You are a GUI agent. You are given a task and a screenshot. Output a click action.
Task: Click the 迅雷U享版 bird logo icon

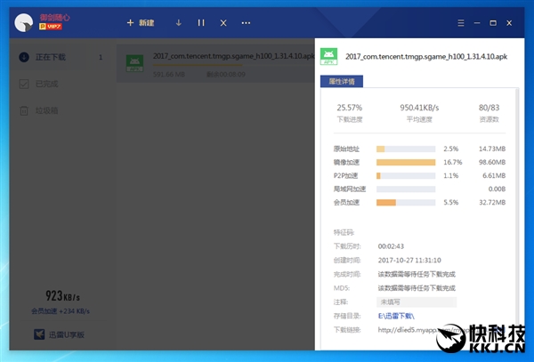(39, 334)
